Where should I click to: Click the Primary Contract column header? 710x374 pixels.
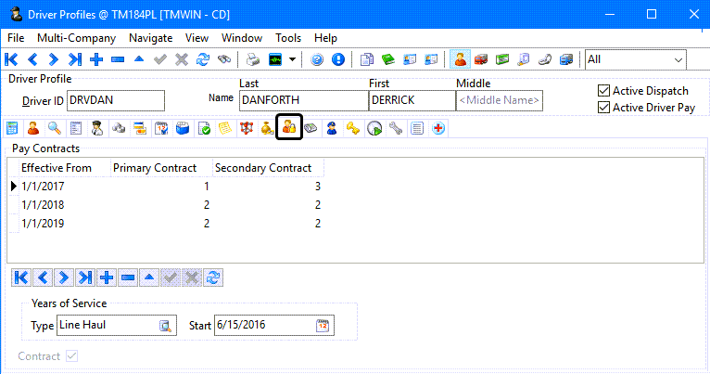(155, 168)
